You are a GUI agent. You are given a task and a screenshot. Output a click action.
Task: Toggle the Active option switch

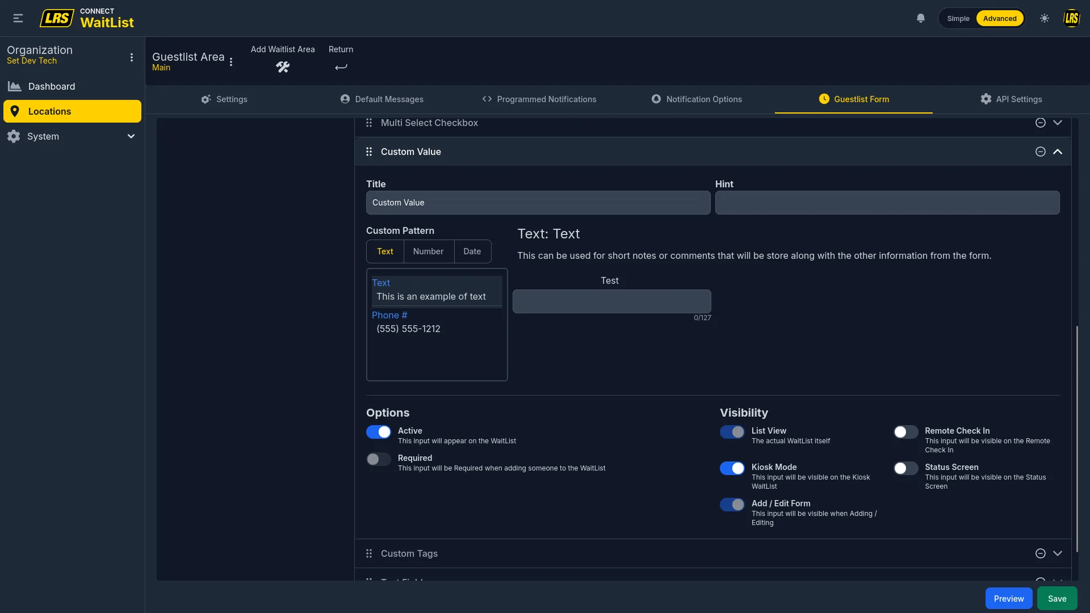[379, 432]
